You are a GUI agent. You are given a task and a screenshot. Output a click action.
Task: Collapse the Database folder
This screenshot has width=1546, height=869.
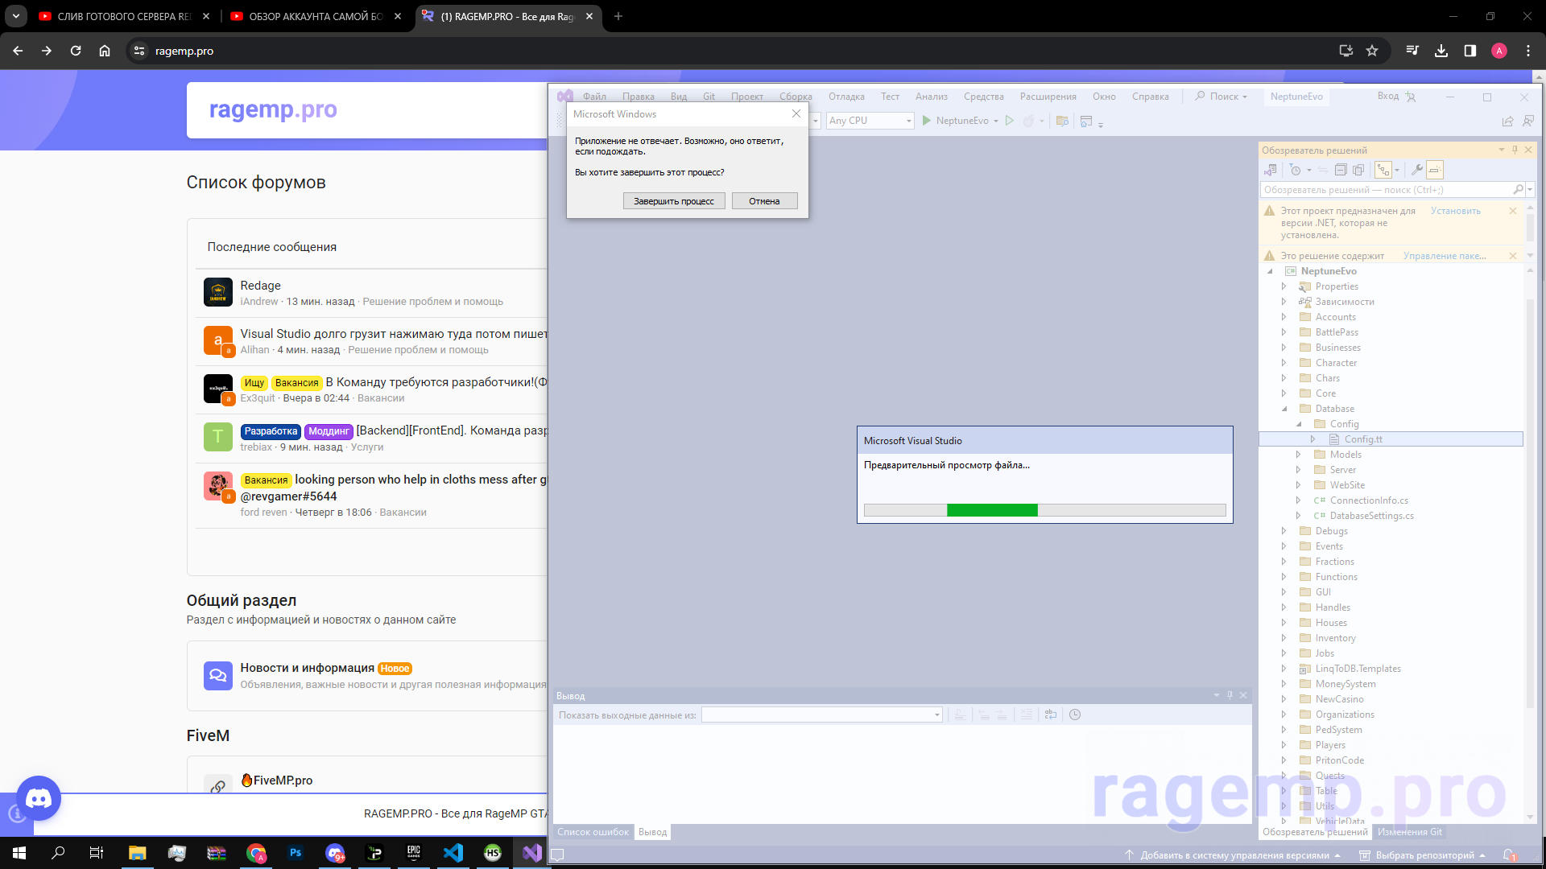[x=1285, y=409]
